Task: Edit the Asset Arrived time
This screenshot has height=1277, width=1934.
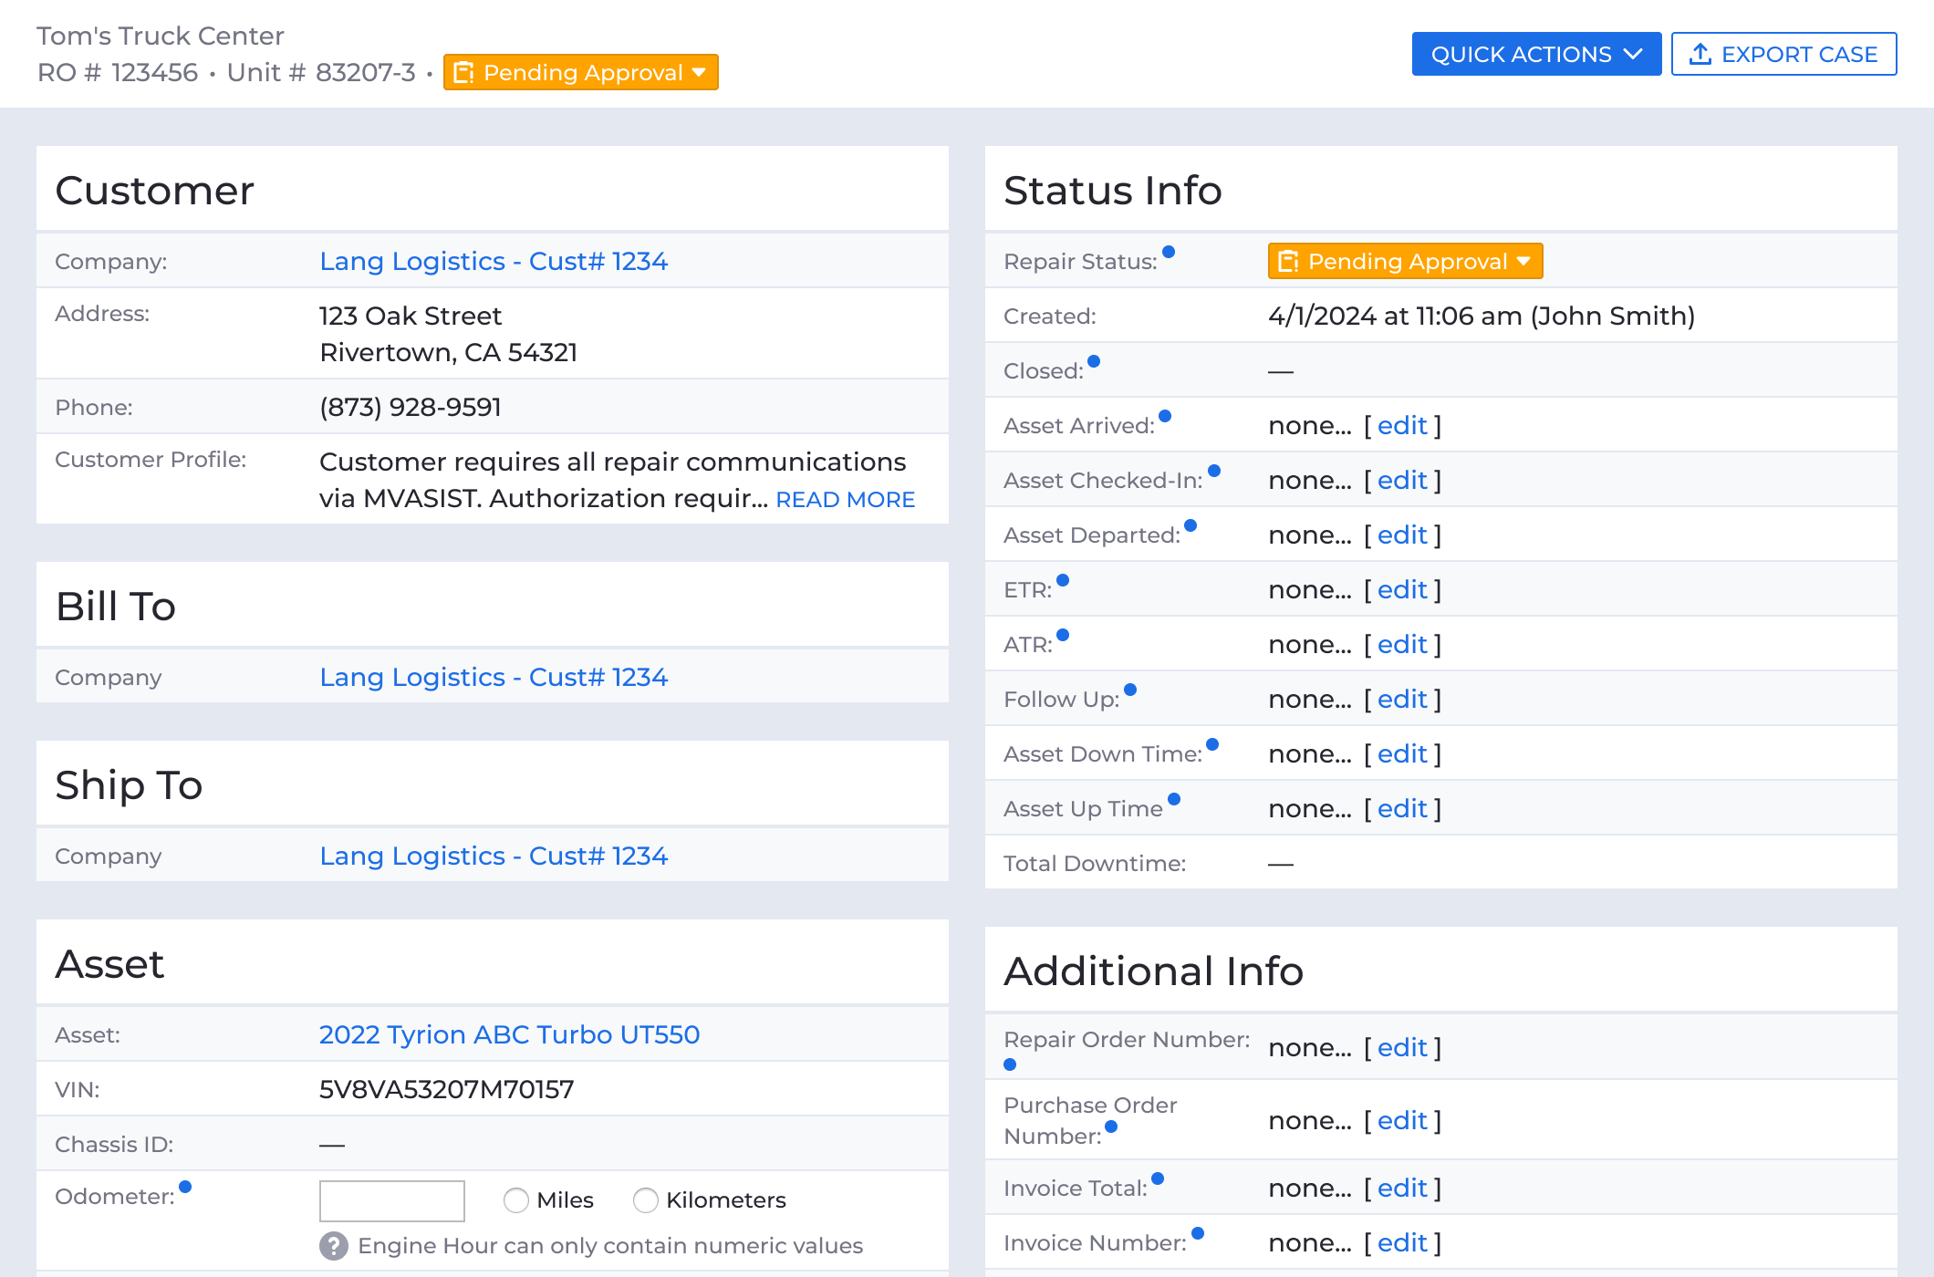Action: tap(1402, 425)
